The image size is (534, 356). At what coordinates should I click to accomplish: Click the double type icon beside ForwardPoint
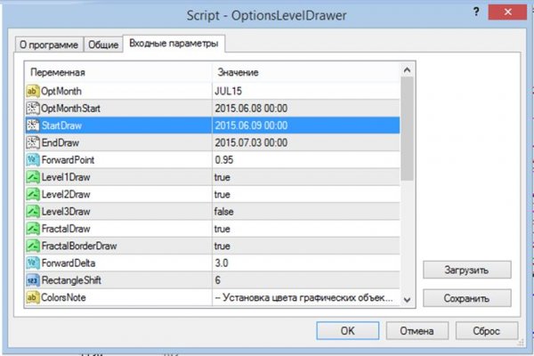(x=34, y=160)
